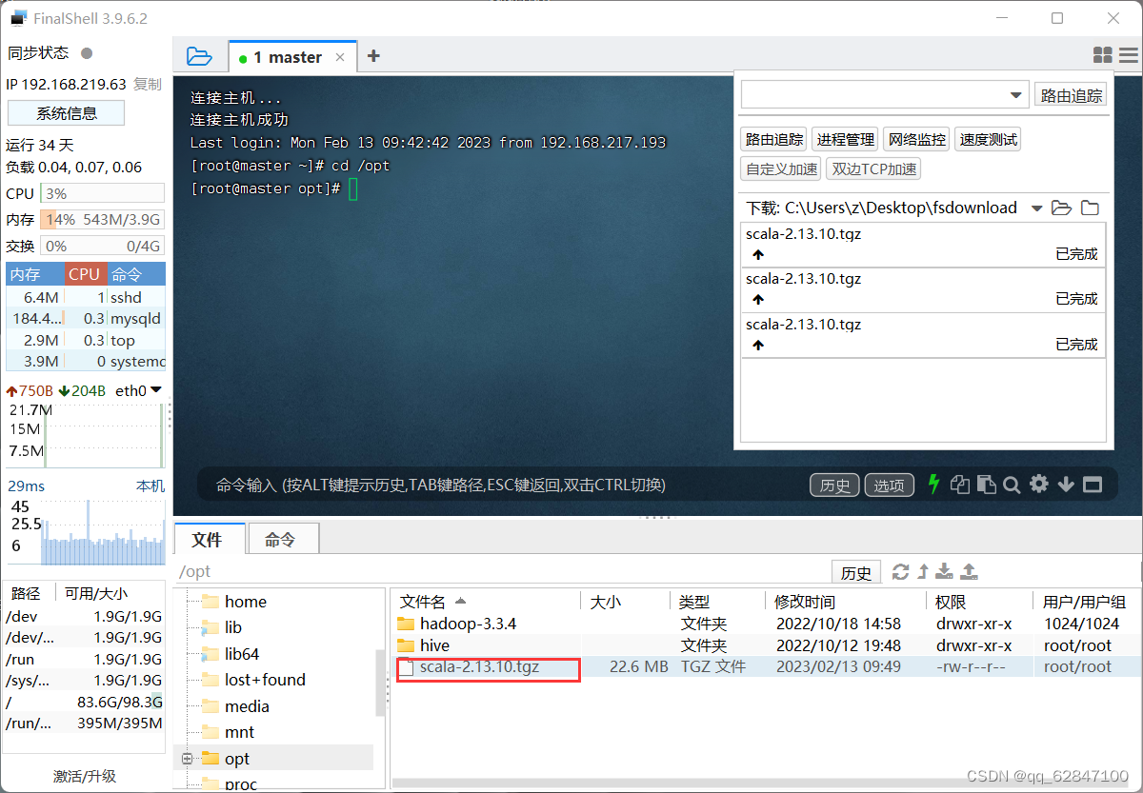Run the 速度测试 speed test
This screenshot has width=1143, height=793.
[989, 139]
